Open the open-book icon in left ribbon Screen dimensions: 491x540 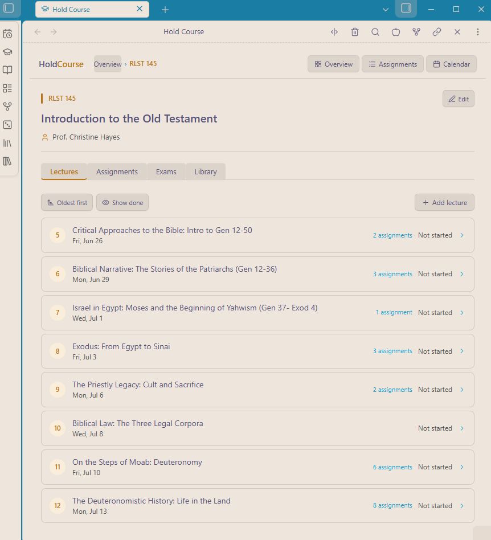(7, 70)
